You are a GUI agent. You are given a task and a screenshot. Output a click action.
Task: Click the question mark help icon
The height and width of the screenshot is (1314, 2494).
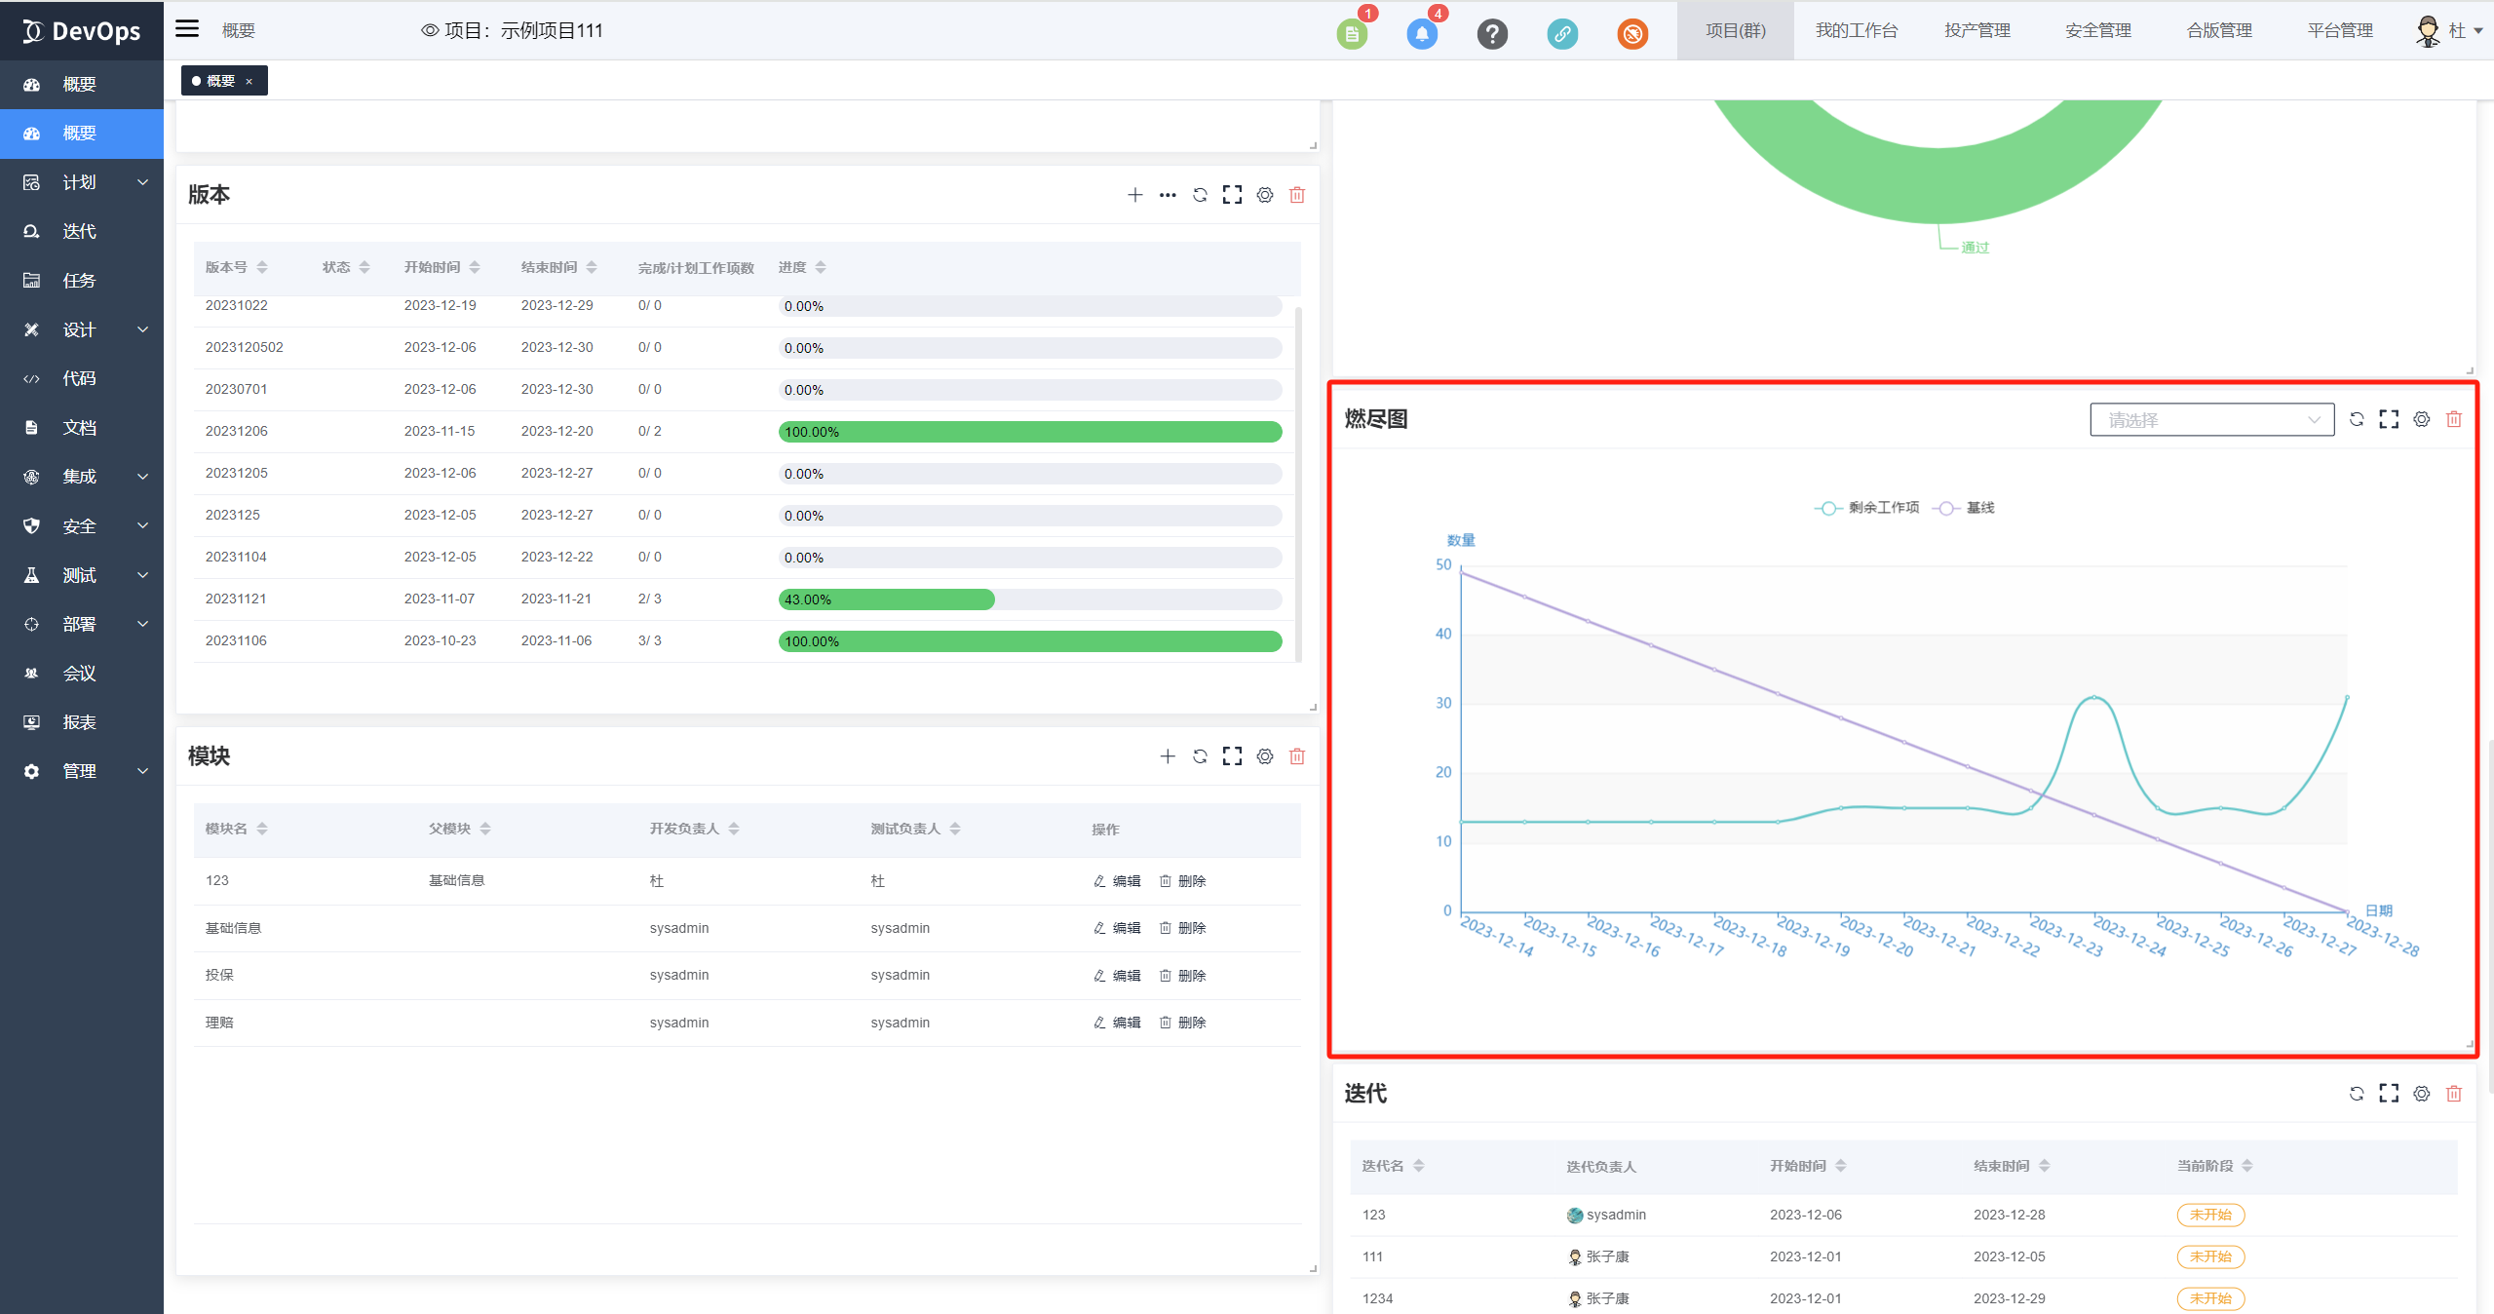tap(1491, 34)
